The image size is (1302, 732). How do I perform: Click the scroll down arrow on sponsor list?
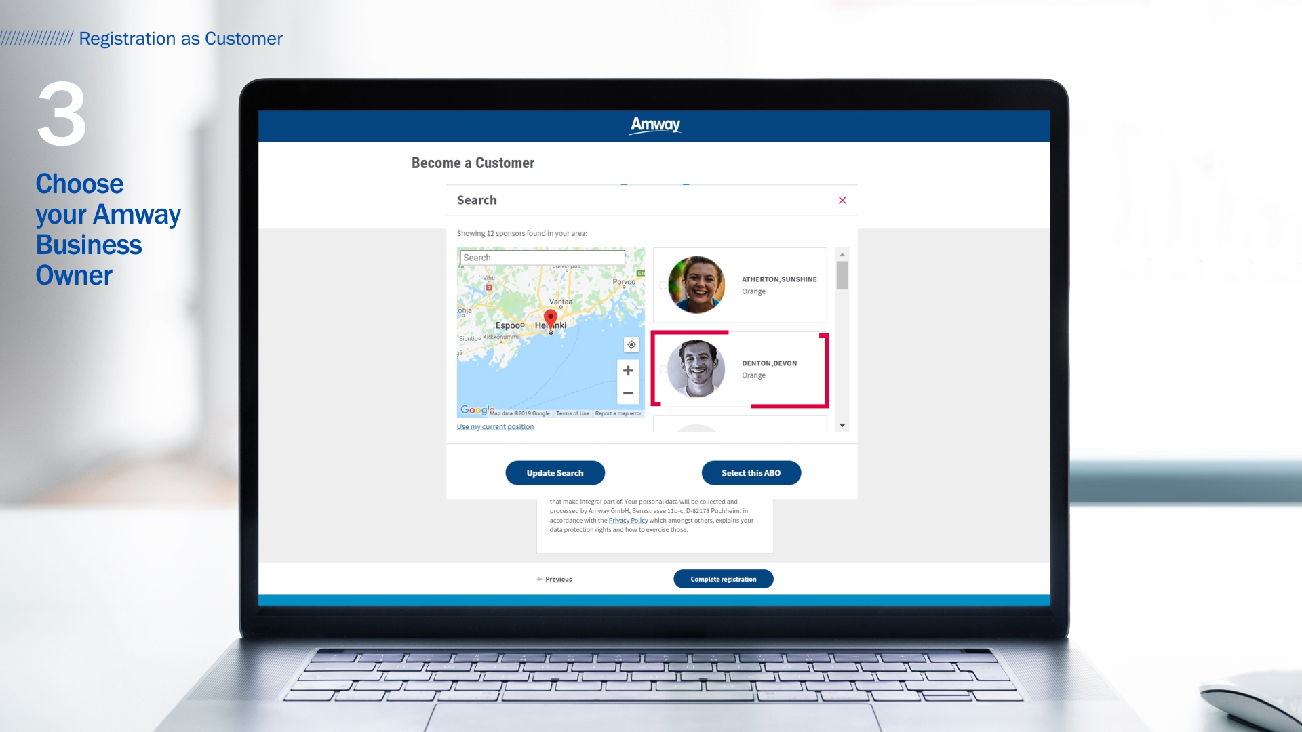[x=842, y=427]
